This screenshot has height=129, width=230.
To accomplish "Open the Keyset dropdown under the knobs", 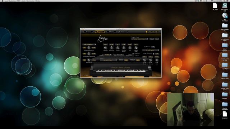I will click(x=109, y=60).
